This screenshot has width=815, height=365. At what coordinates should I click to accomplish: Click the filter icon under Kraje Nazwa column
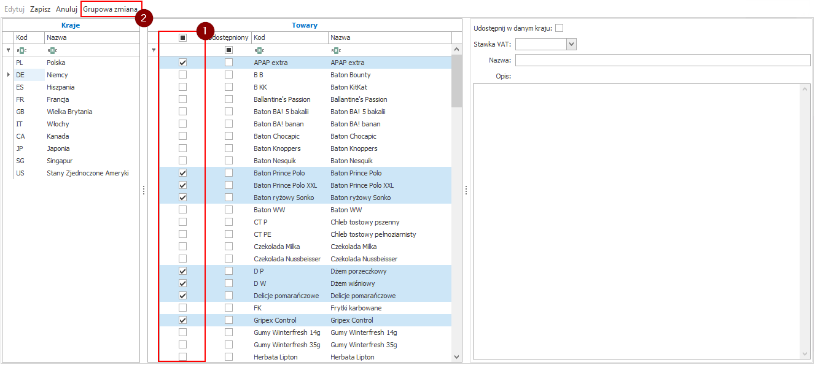[x=52, y=50]
